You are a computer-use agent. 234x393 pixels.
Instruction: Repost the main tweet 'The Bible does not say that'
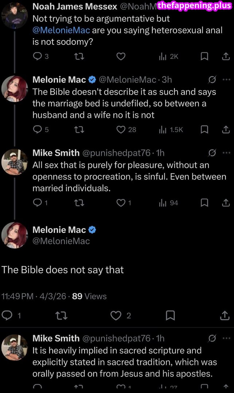pos(61,315)
